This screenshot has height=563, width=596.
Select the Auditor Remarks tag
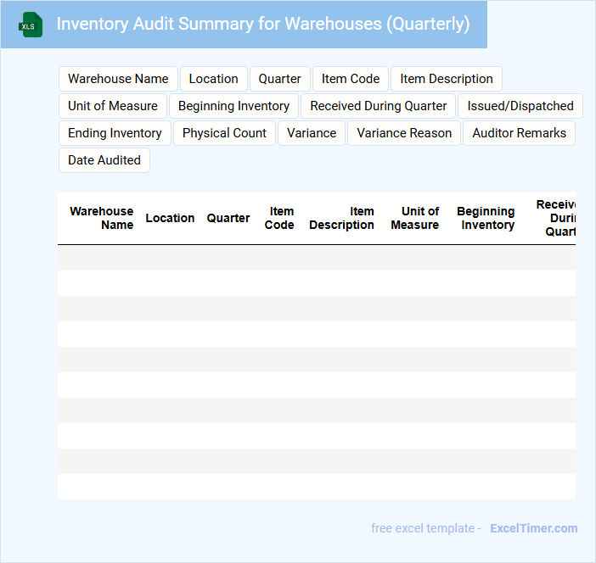point(519,133)
